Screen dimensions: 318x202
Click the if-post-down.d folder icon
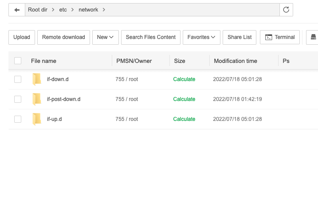pyautogui.click(x=37, y=99)
